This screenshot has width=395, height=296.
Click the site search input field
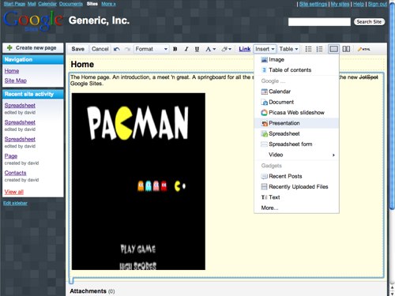coord(319,22)
